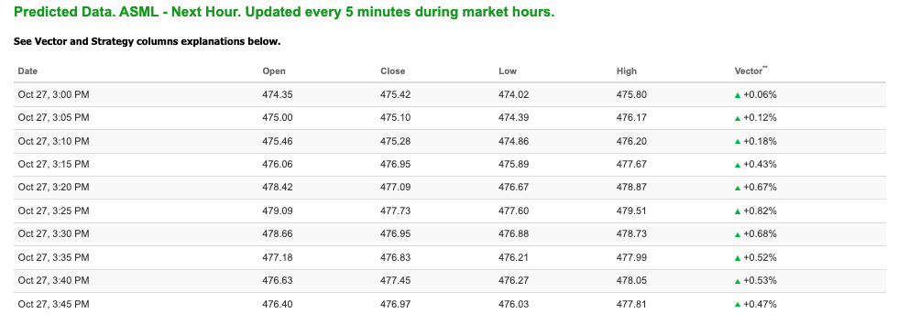This screenshot has width=898, height=335.
Task: Click the Low column header
Action: [x=508, y=71]
